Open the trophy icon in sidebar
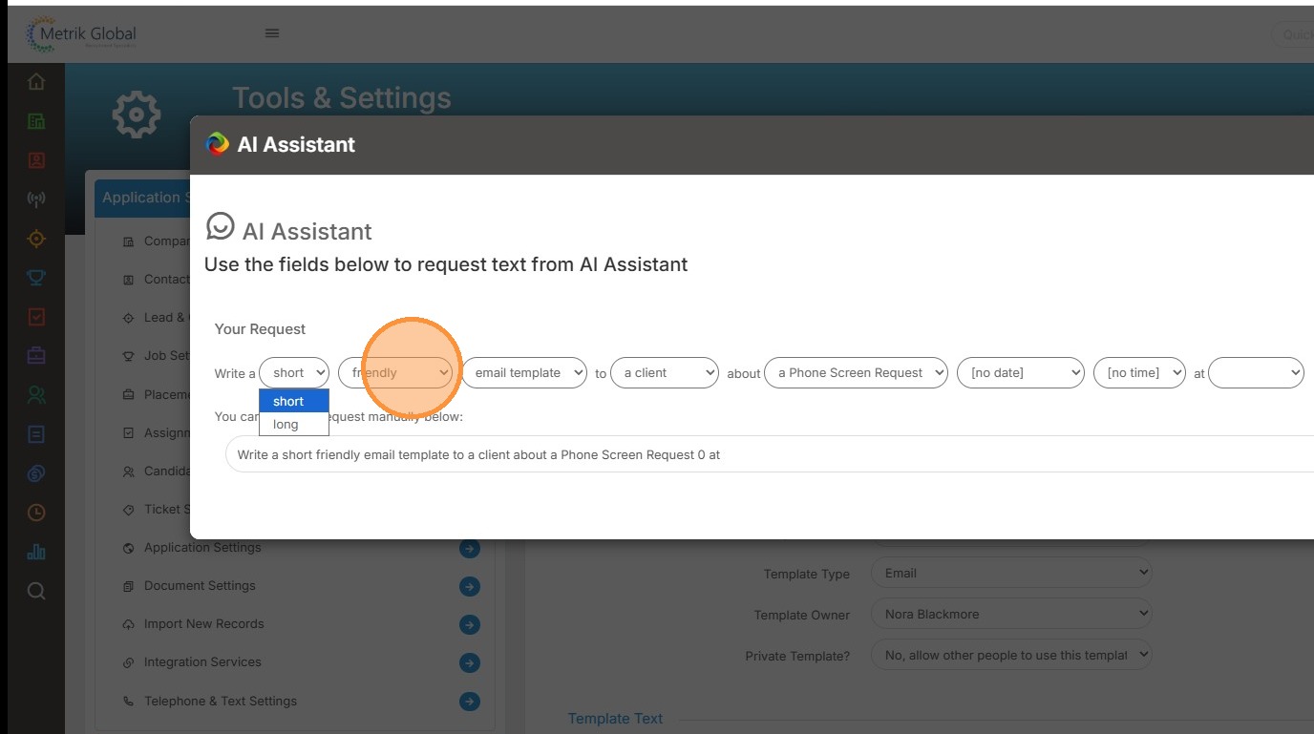Image resolution: width=1314 pixels, height=734 pixels. (x=36, y=278)
